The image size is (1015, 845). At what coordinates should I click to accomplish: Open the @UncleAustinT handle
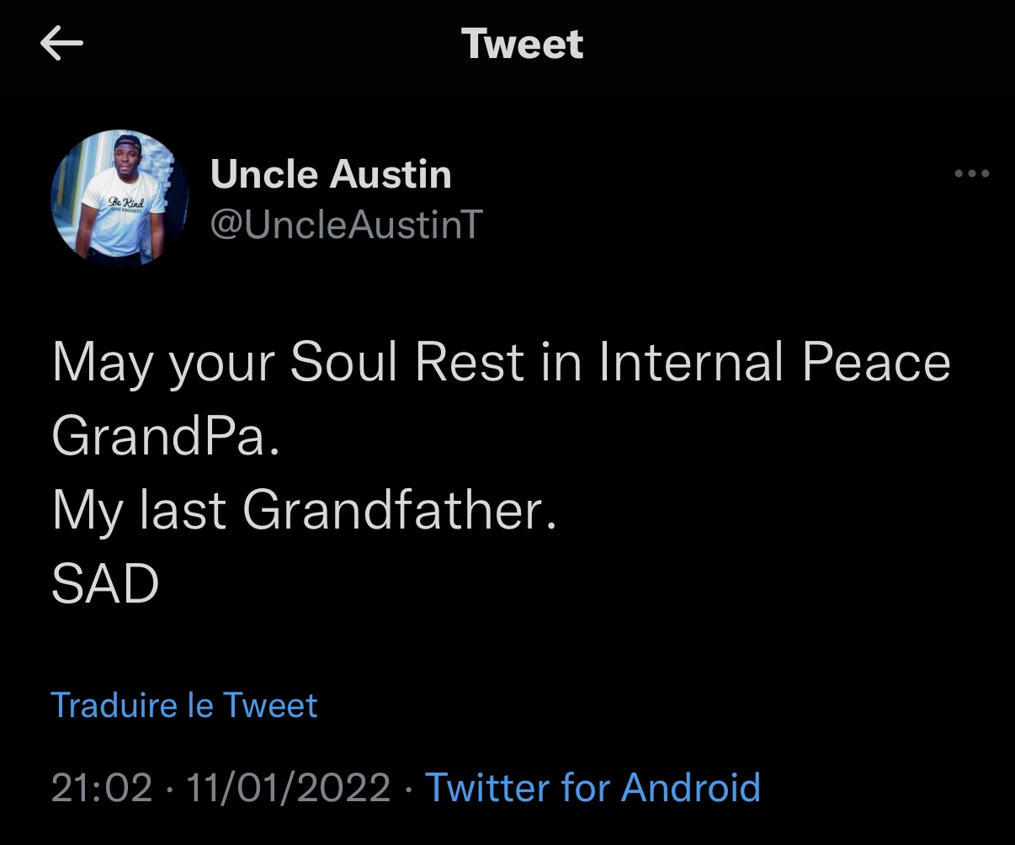tap(346, 224)
